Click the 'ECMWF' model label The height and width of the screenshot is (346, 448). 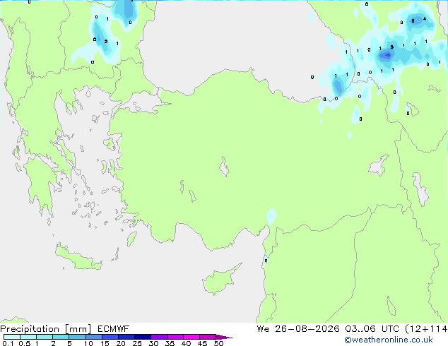(x=114, y=329)
